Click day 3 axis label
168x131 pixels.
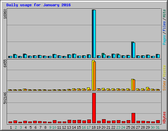[x=21, y=127]
